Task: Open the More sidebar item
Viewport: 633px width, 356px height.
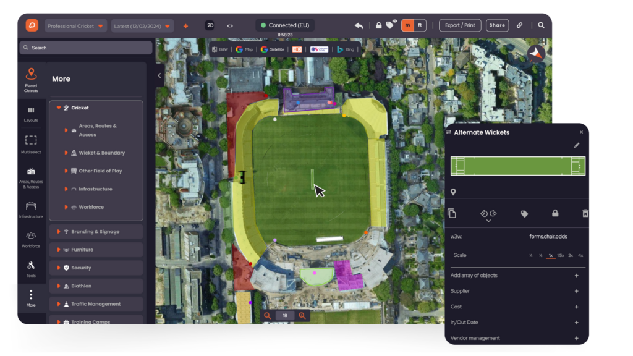Action: tap(31, 299)
